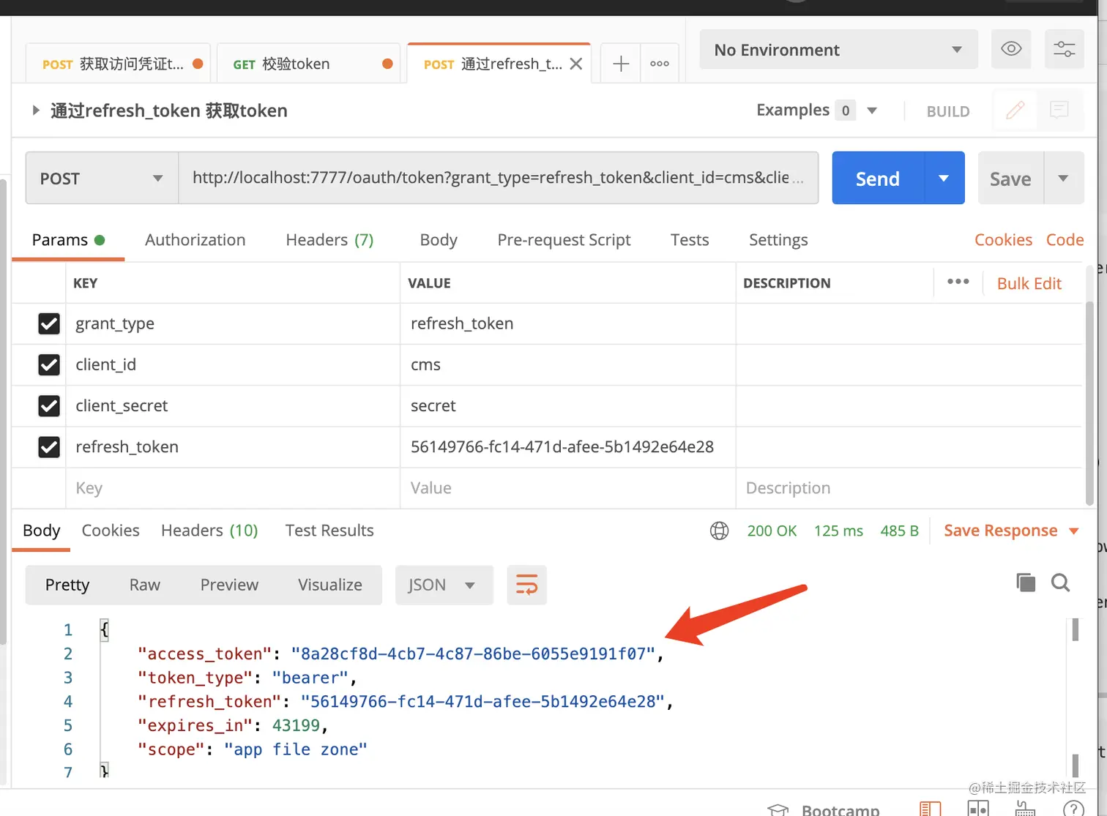Uncheck the client_secret parameter checkbox
Viewport: 1107px width, 816px height.
coord(49,405)
